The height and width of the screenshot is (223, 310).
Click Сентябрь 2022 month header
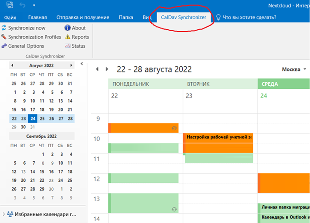(41, 136)
